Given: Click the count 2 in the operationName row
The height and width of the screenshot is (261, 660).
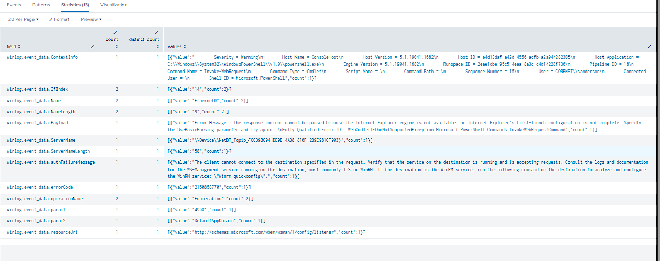Looking at the screenshot, I should tap(117, 199).
